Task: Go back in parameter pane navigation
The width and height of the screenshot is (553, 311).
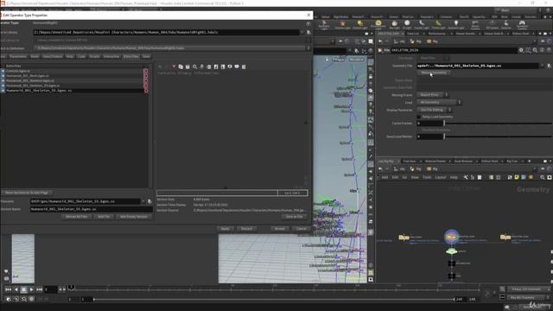Action: [x=380, y=41]
